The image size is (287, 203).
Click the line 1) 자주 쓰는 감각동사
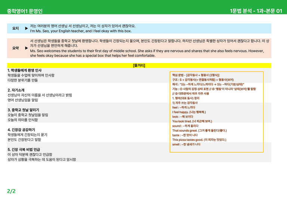(x=185, y=103)
